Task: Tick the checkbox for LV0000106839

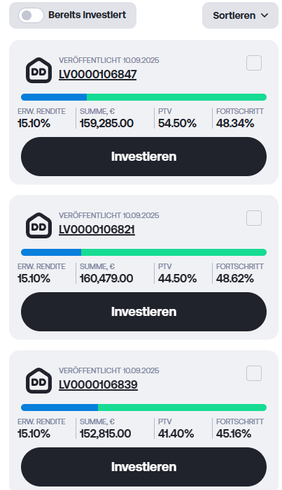Action: click(x=254, y=373)
